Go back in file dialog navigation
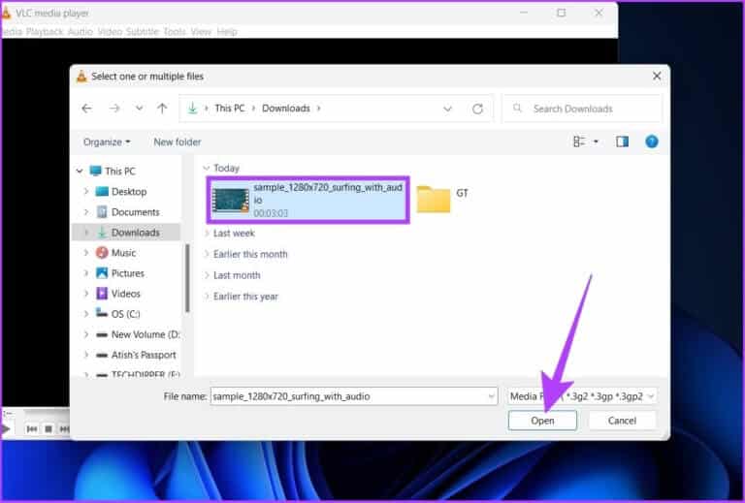745x503 pixels. (x=86, y=109)
